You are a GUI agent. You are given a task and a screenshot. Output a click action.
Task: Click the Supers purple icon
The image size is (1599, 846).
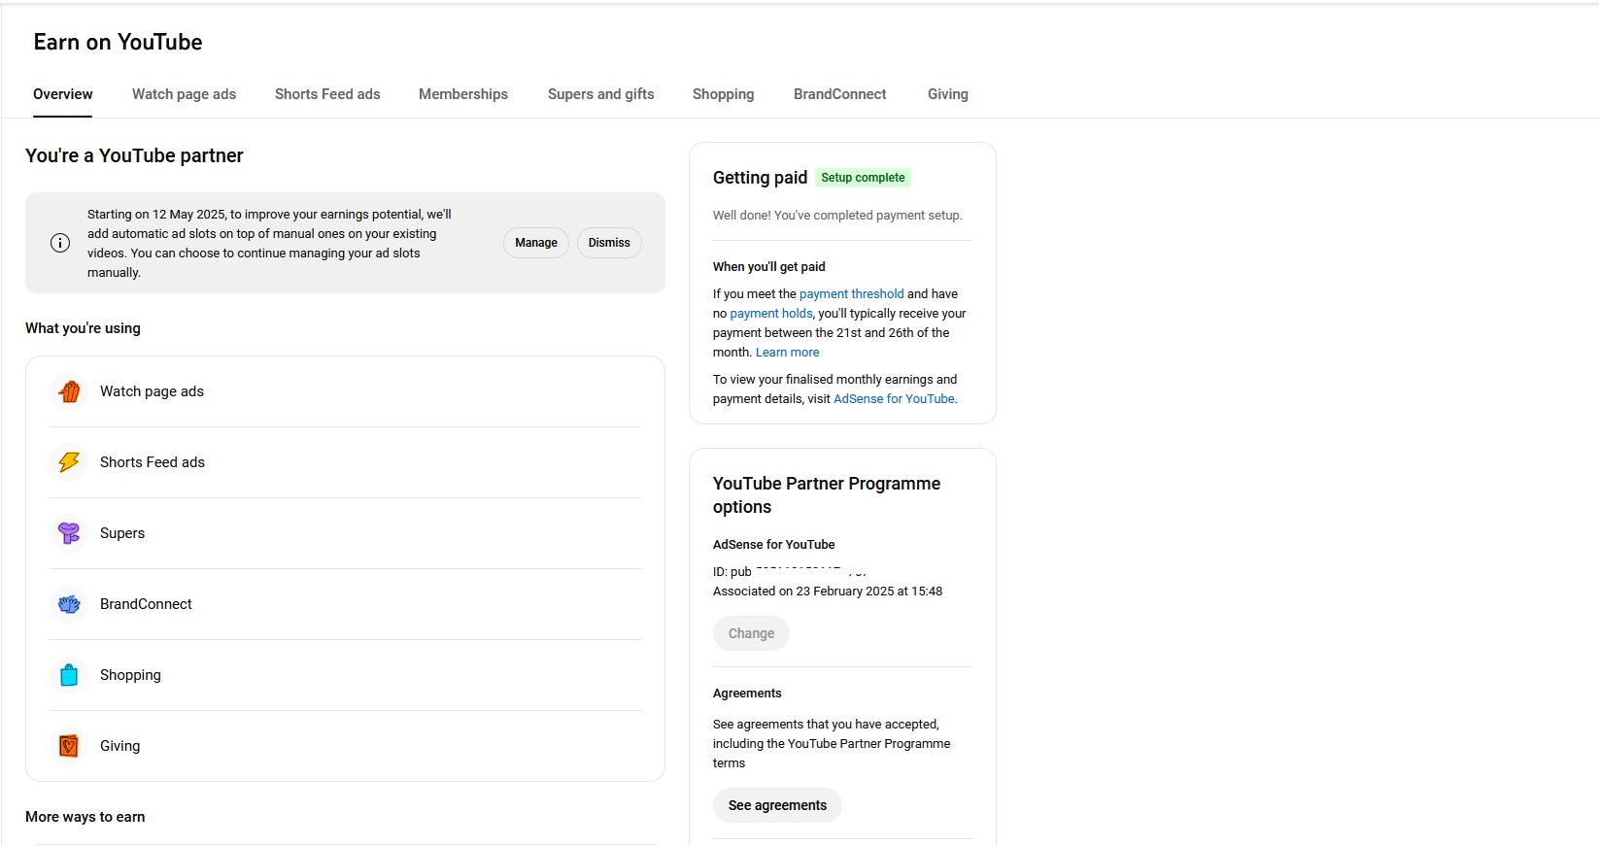click(69, 533)
